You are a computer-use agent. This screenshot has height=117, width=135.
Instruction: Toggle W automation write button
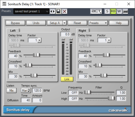pos(119,11)
